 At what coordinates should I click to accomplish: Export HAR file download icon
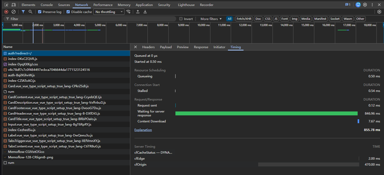coord(145,12)
